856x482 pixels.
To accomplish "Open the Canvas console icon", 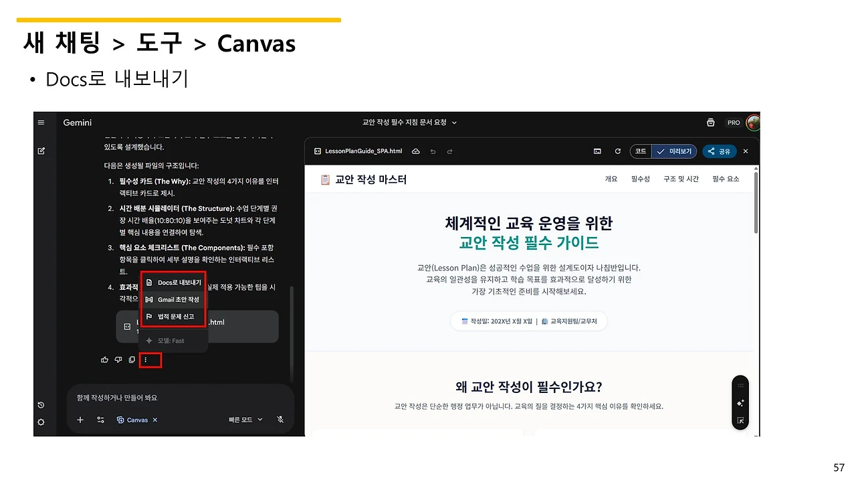I will coord(597,151).
